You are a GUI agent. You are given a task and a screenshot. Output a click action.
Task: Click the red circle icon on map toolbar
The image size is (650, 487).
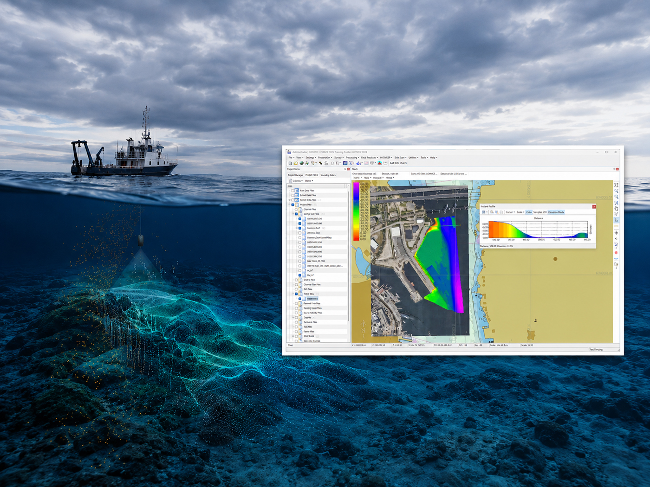[616, 253]
